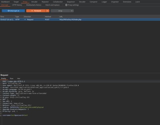Open the Collaborator tab
Image resolution: width=160 pixels, height=125 pixels.
click(58, 2)
